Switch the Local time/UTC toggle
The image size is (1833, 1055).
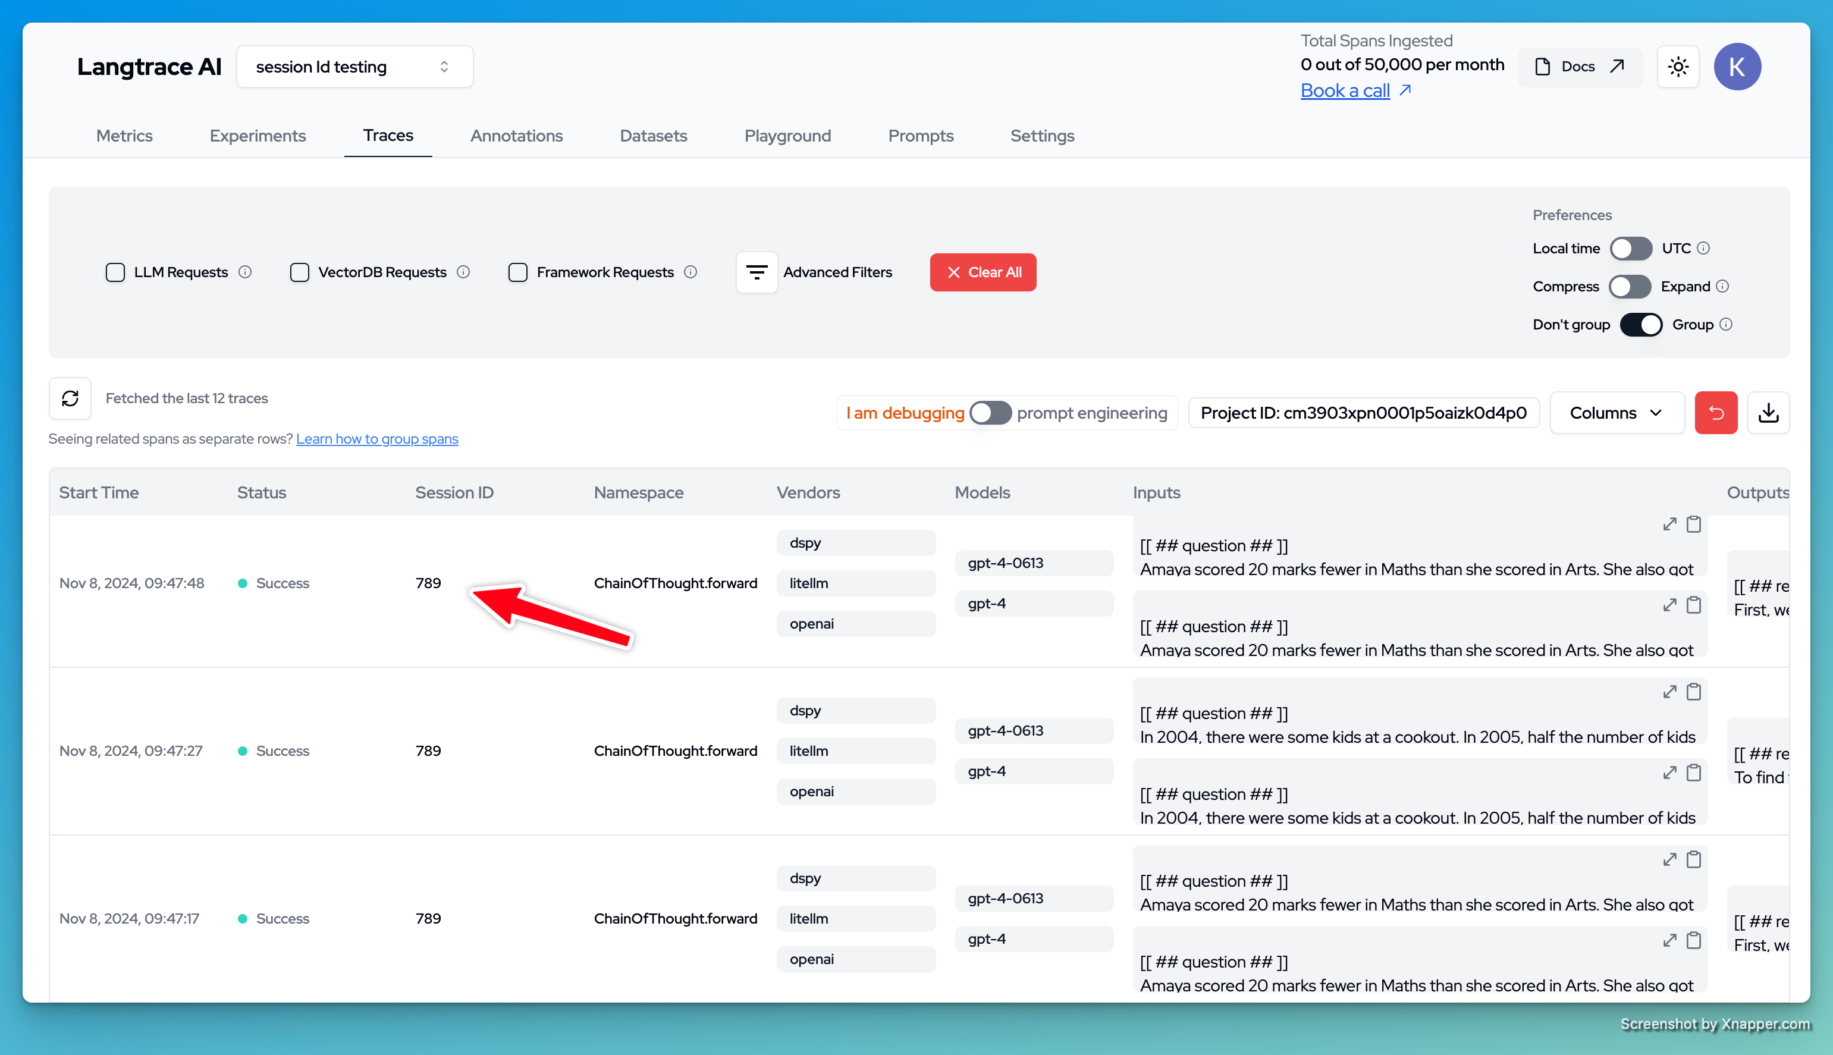(1630, 249)
